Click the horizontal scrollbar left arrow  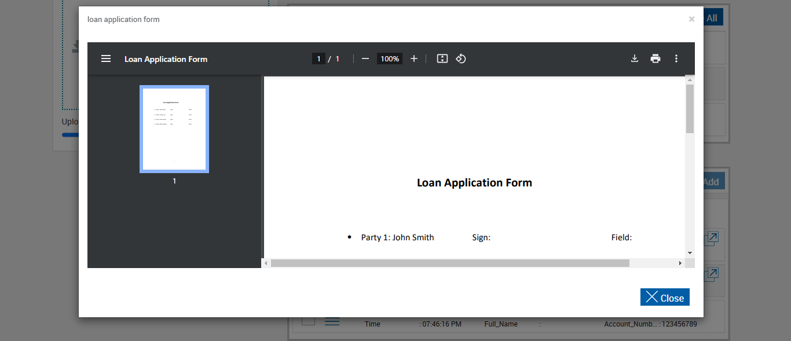266,263
